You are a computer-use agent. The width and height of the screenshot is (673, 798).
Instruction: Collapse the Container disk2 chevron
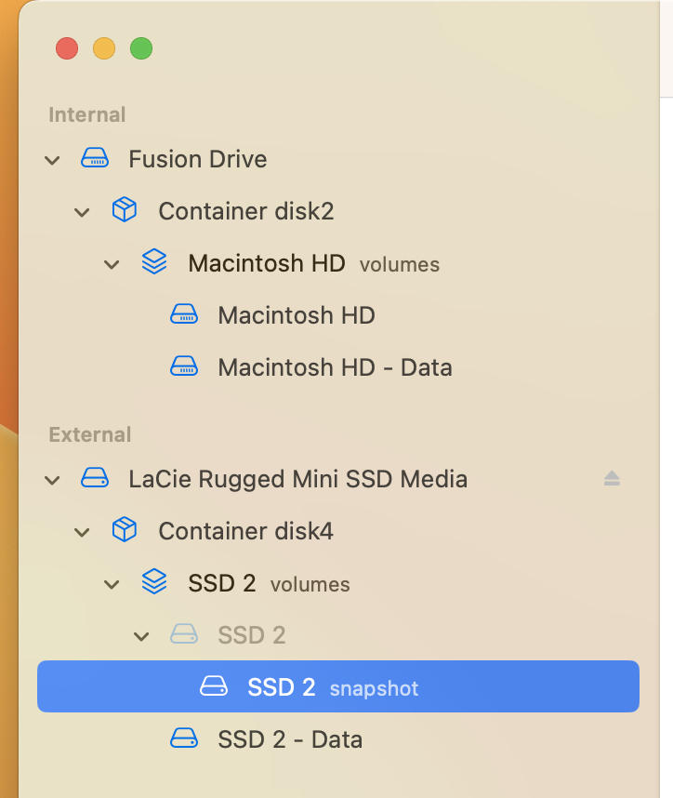(x=83, y=212)
